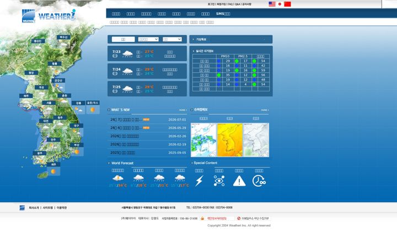Open the 대구 weather icon on the map
The image size is (397, 248).
pos(76,132)
